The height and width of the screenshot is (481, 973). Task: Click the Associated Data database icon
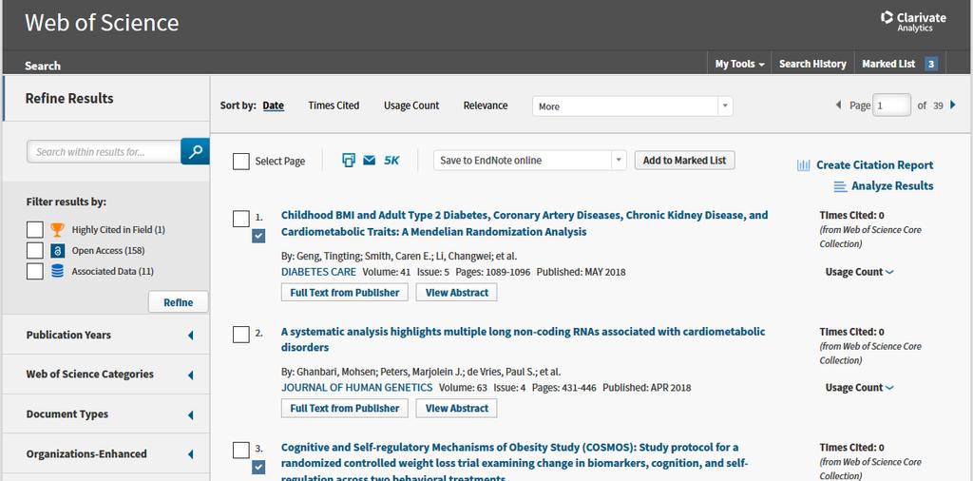[57, 271]
